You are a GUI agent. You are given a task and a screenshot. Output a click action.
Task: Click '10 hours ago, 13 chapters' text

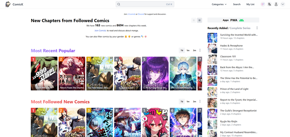[232, 38]
